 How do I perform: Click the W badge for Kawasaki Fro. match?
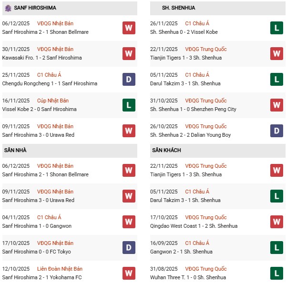(x=129, y=53)
